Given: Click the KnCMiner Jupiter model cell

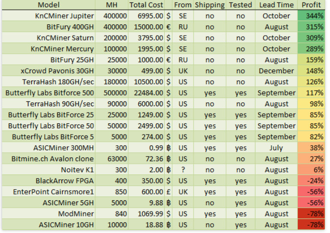Looking at the screenshot, I should coord(49,16).
